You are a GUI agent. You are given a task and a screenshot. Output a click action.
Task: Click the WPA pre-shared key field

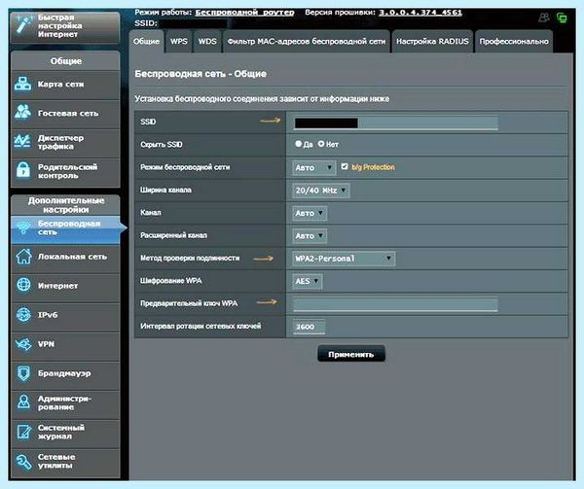click(395, 304)
